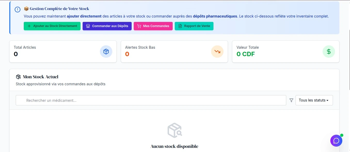350x152 pixels.
Task: Click the package icon next to Mon Stock Actuel
Action: (18, 77)
